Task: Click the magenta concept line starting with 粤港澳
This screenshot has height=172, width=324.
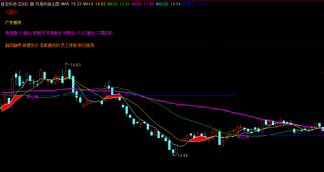Action: point(59,33)
